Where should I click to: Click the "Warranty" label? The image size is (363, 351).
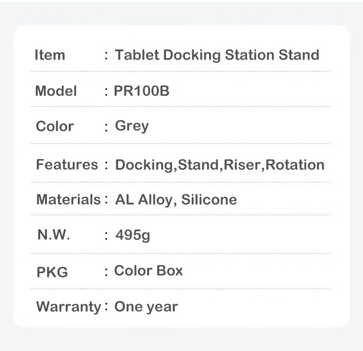click(x=68, y=307)
